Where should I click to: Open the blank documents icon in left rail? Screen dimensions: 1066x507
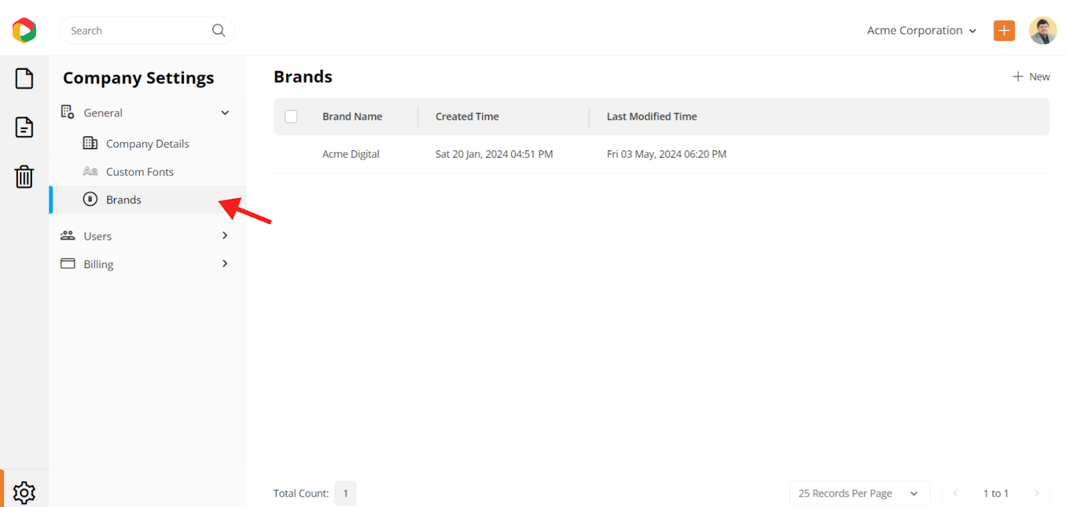tap(25, 79)
